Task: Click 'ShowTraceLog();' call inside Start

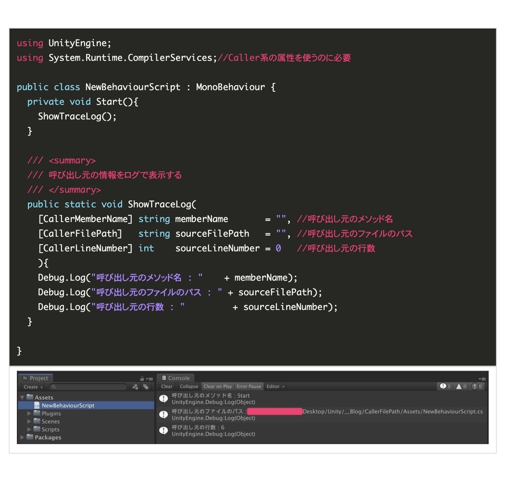Action: pyautogui.click(x=77, y=117)
